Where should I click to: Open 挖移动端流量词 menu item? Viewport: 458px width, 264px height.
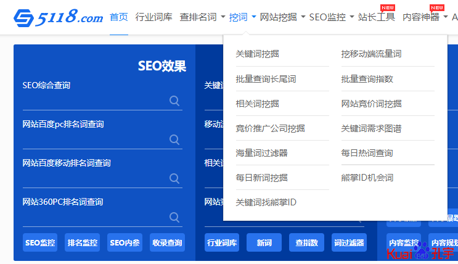coord(371,54)
